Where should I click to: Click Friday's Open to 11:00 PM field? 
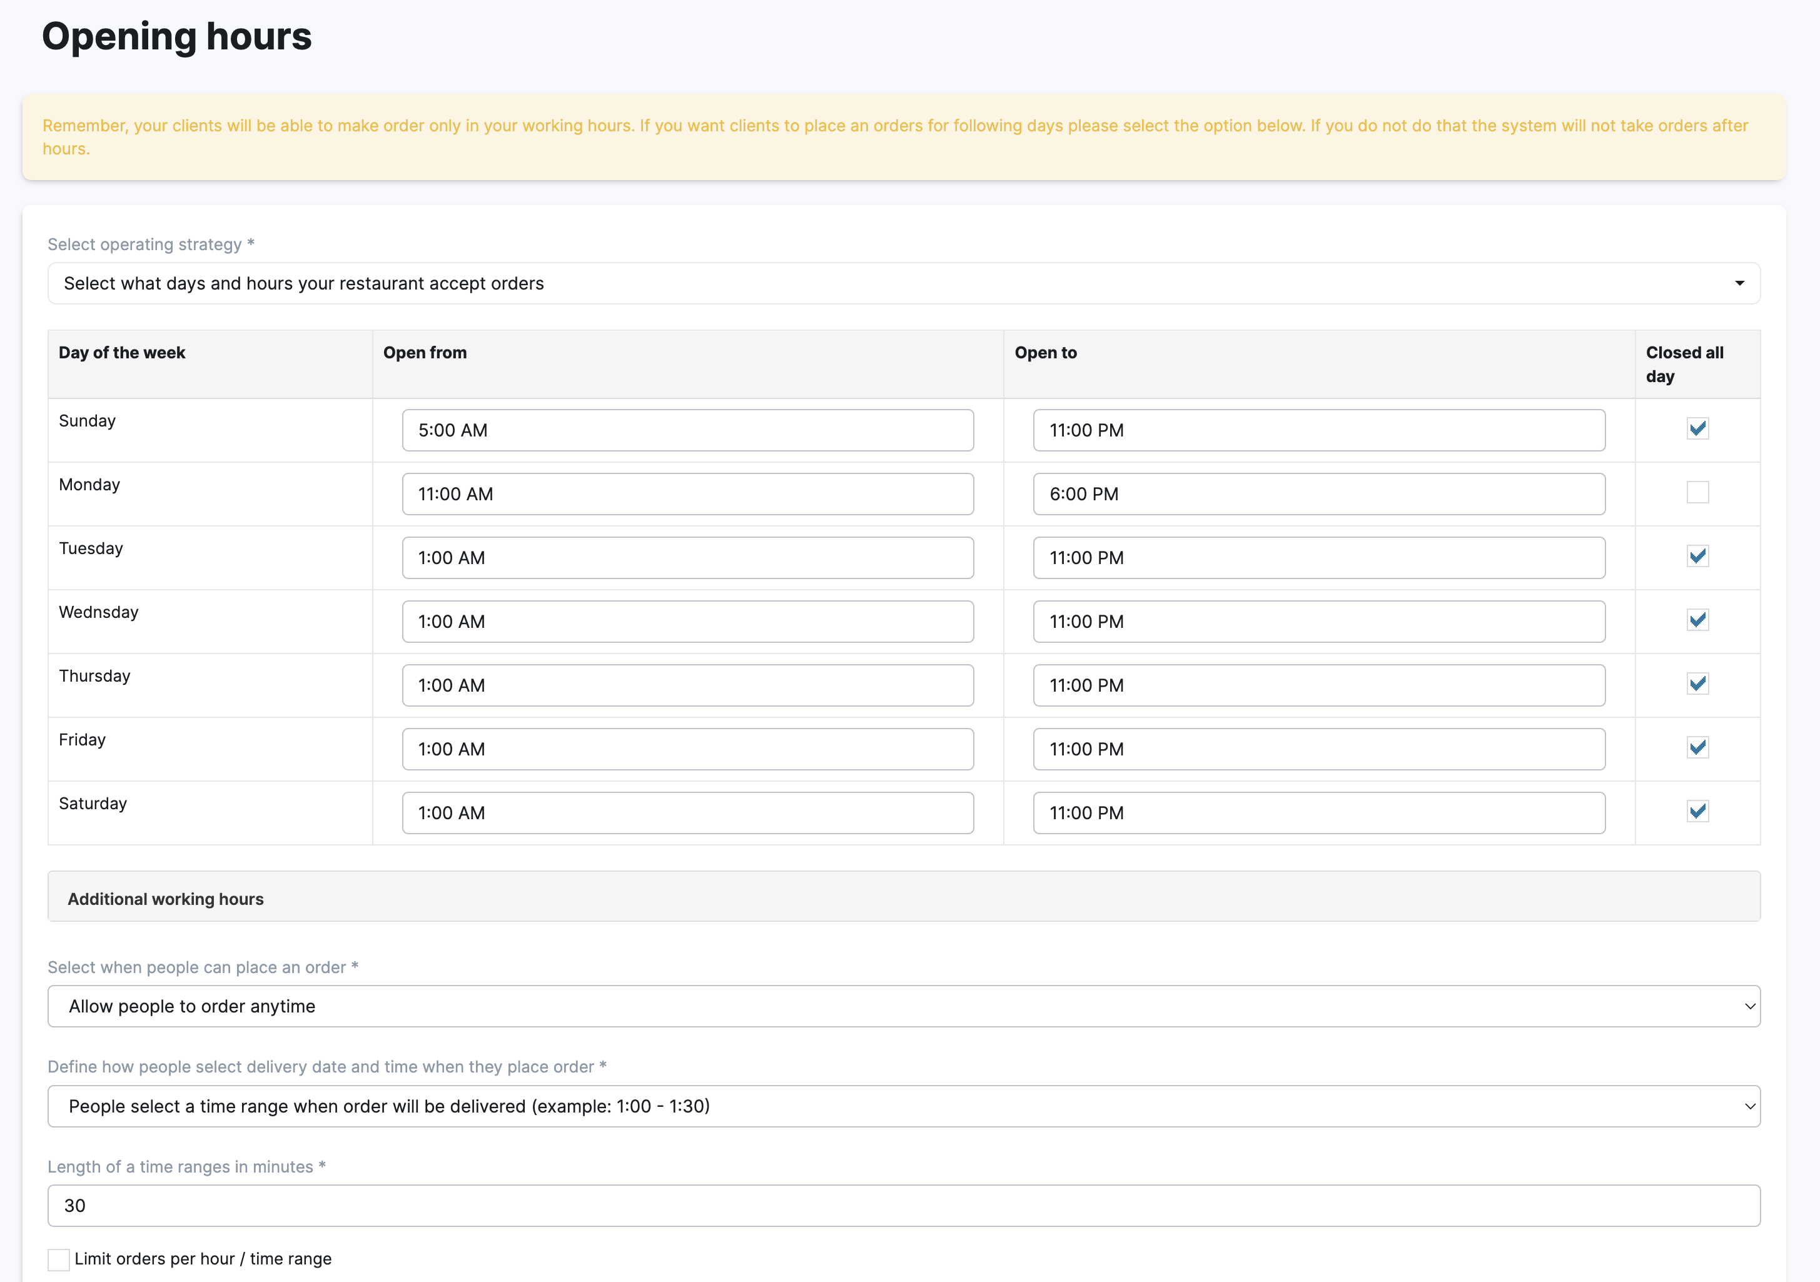[x=1319, y=749]
